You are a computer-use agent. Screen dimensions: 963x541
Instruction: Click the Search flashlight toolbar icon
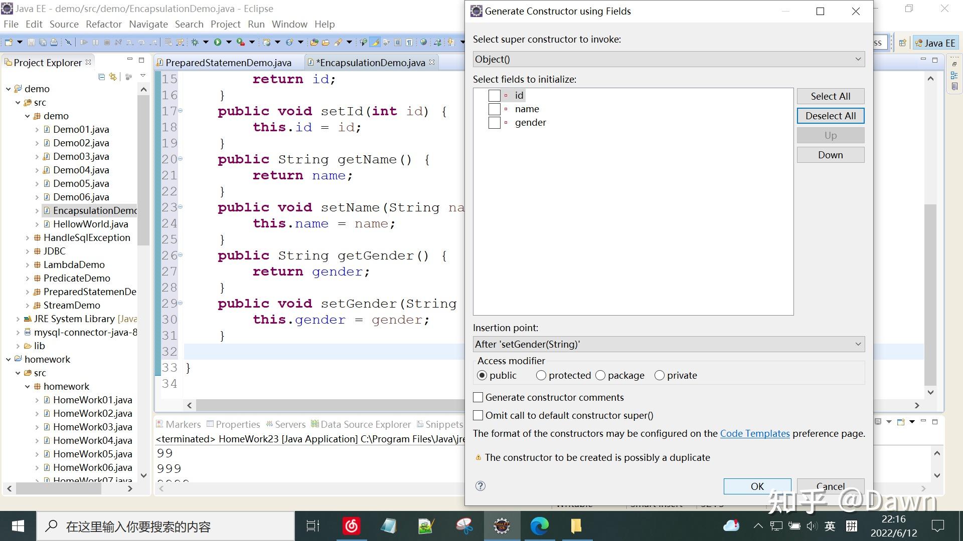[x=339, y=43]
